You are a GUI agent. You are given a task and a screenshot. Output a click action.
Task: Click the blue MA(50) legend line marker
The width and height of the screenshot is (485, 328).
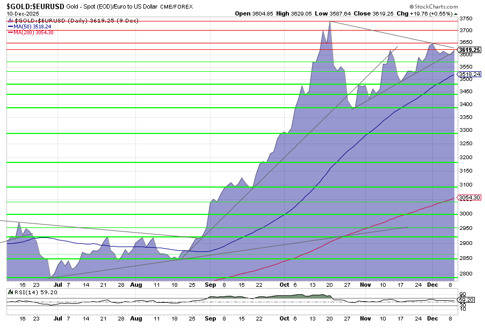[10, 26]
